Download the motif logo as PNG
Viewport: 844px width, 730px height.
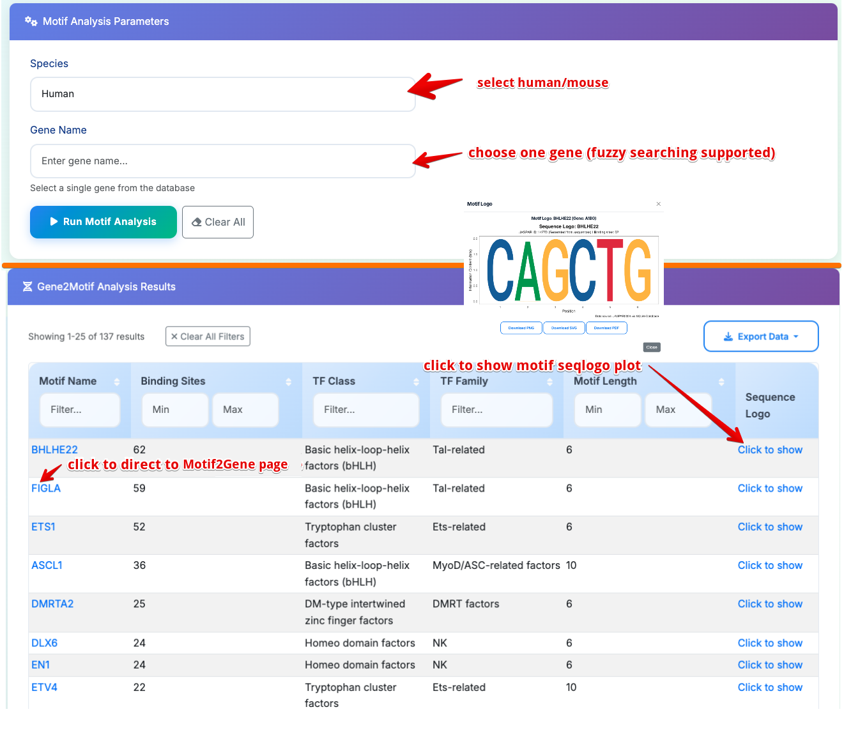[521, 328]
